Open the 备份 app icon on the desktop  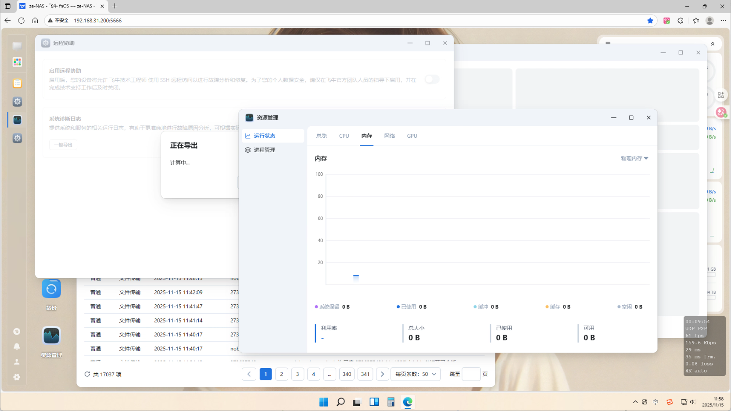click(x=51, y=289)
